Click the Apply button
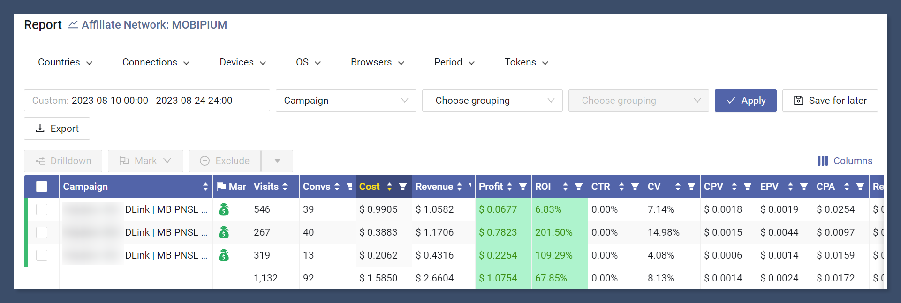The width and height of the screenshot is (901, 303). tap(746, 101)
